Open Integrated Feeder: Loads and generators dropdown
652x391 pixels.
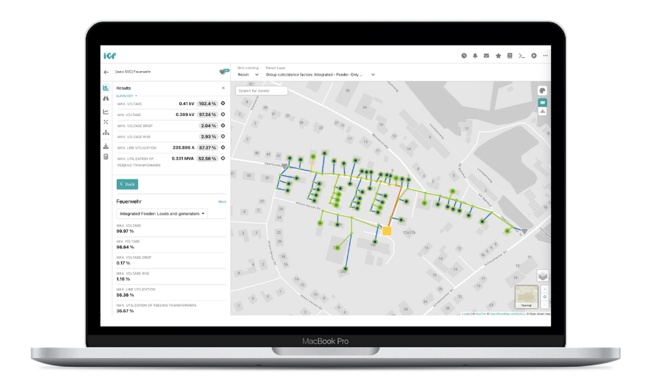[162, 214]
